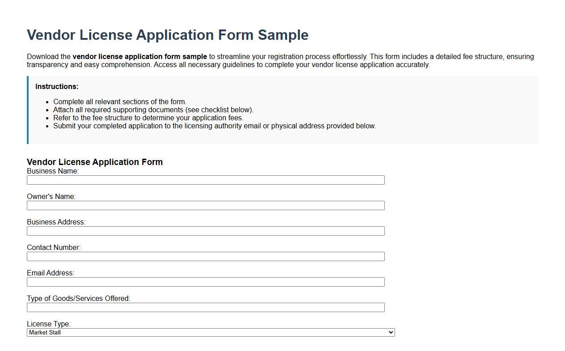The width and height of the screenshot is (565, 351).
Task: Click the Business Address input field
Action: [x=206, y=231]
